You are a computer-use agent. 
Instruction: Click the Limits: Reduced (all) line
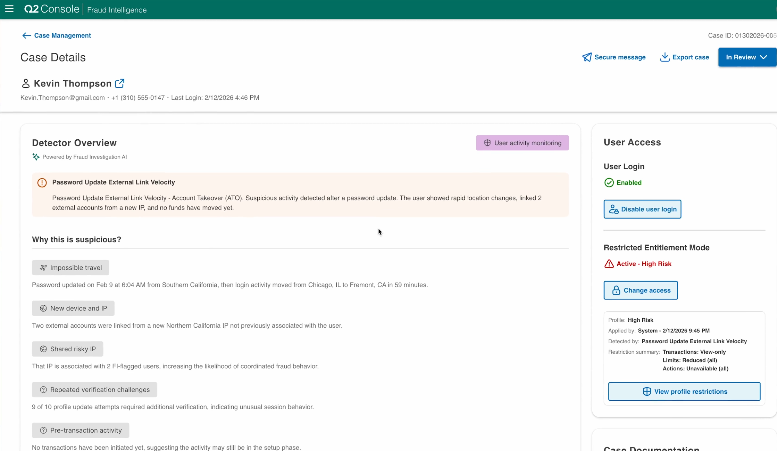pyautogui.click(x=690, y=360)
